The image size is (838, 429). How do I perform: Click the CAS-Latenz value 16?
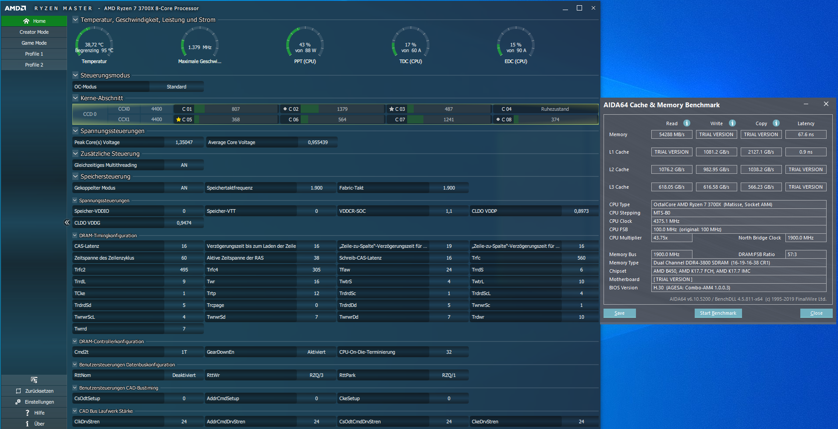[184, 246]
